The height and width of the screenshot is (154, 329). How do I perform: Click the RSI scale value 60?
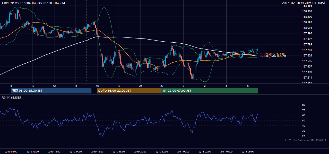click(304, 115)
